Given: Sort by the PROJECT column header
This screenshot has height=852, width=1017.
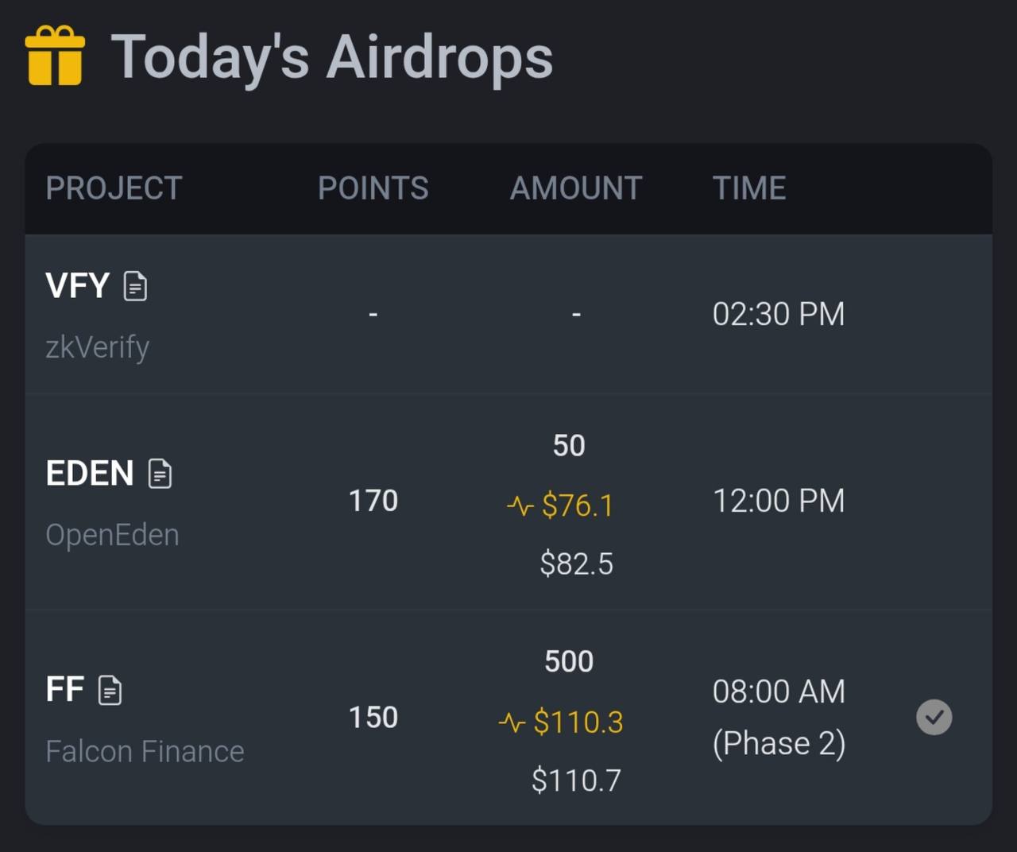Looking at the screenshot, I should pyautogui.click(x=114, y=188).
